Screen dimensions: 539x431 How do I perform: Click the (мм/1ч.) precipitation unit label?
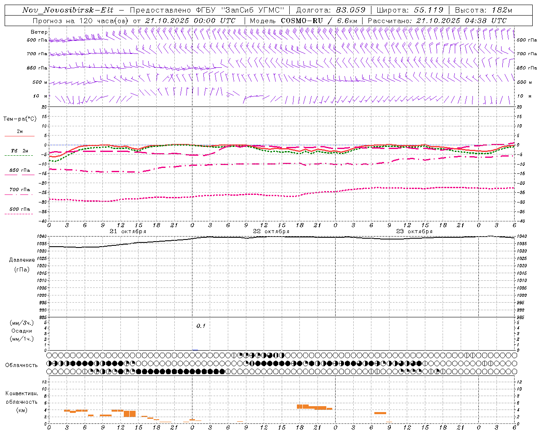(21, 339)
